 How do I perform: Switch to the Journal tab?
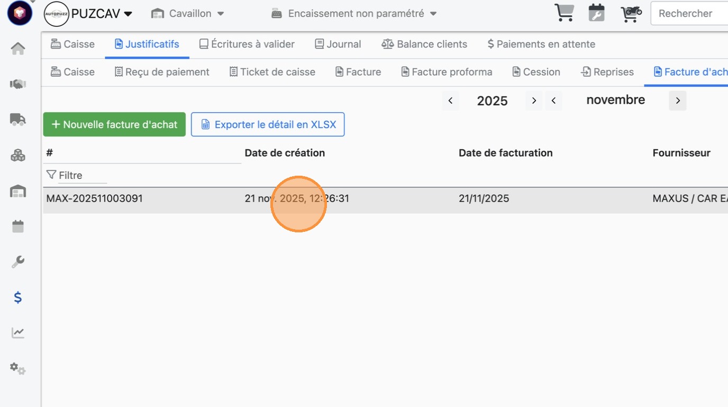338,44
